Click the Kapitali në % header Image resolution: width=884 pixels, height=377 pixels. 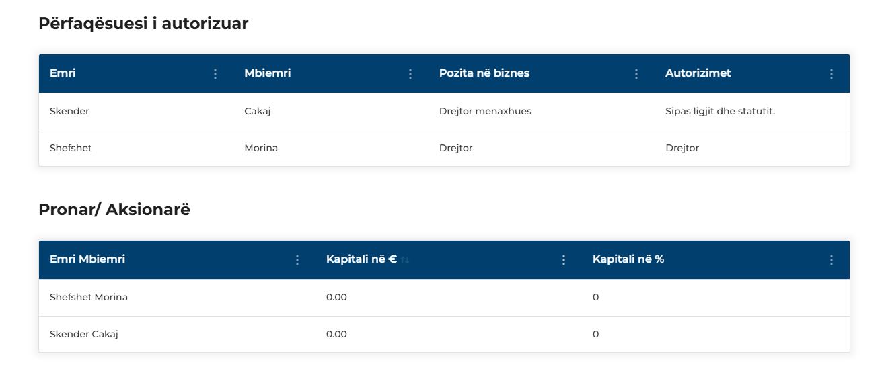pos(628,259)
